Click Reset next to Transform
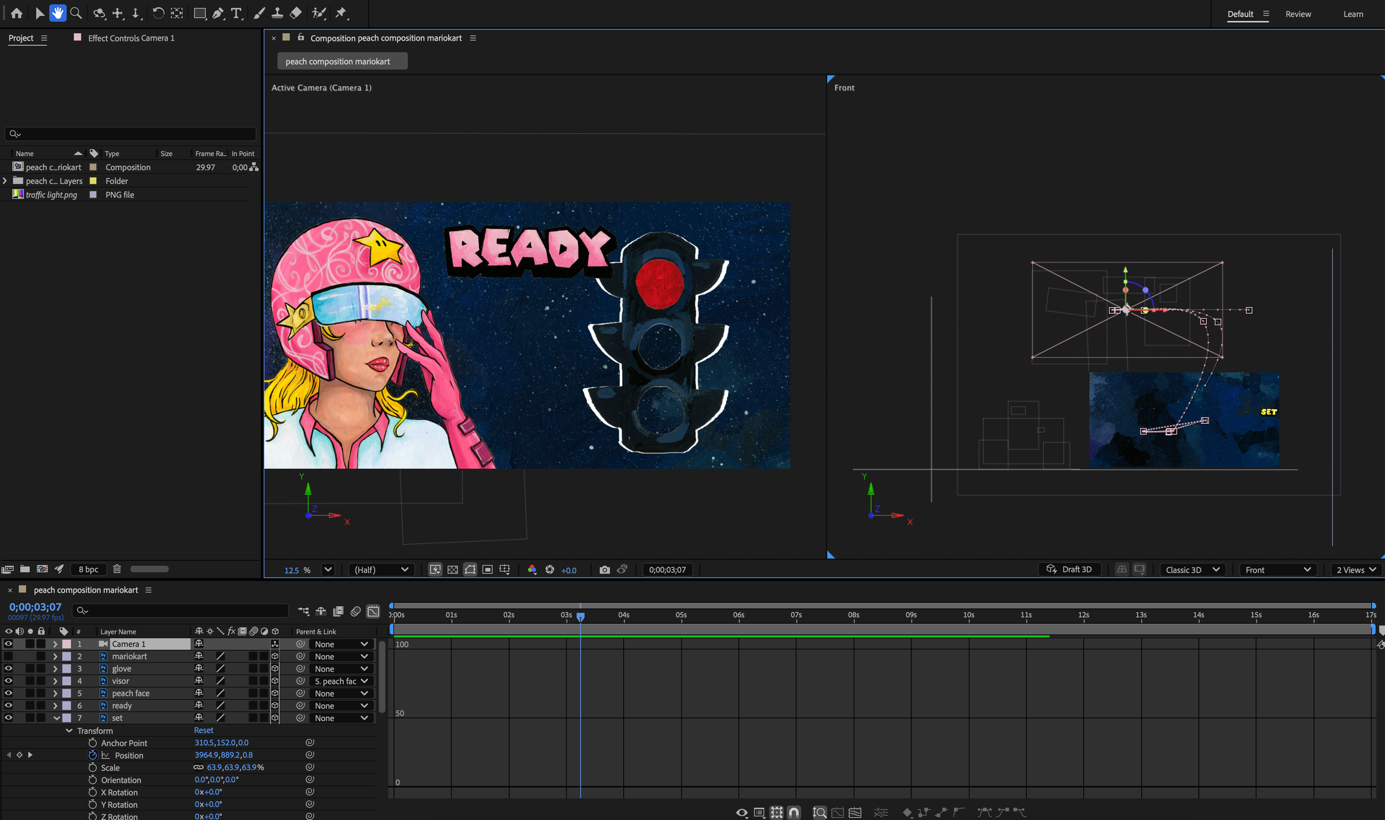Screen dimensions: 1385x820 (x=203, y=730)
